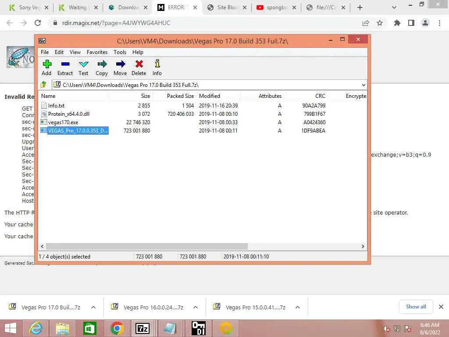Sort by Modified column header
Viewport: 449px width, 337px height.
click(218, 96)
